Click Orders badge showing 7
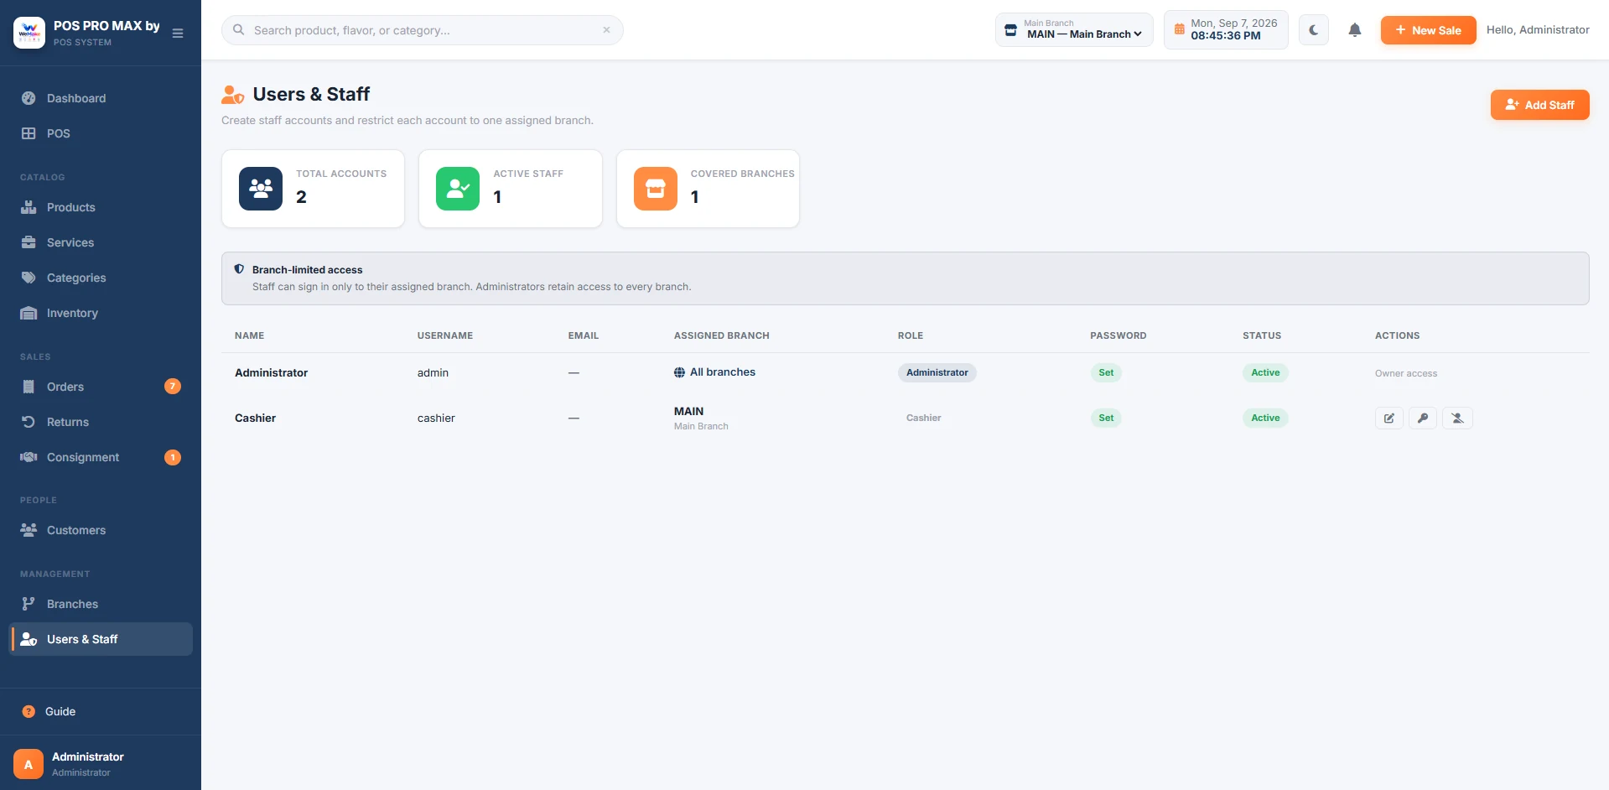 click(x=173, y=387)
